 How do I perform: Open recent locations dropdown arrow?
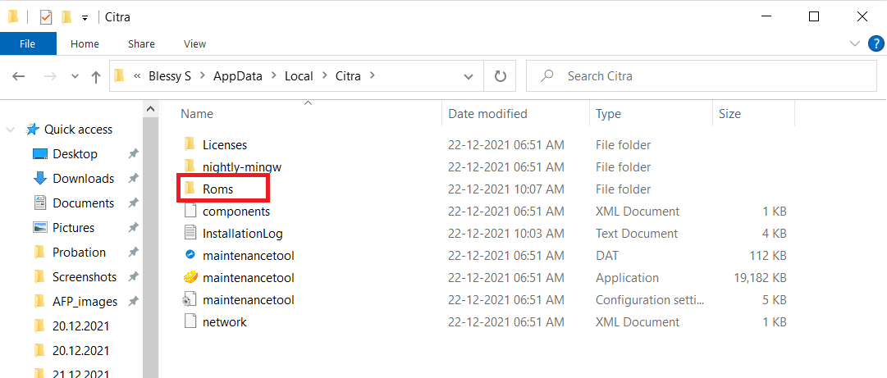[x=75, y=77]
